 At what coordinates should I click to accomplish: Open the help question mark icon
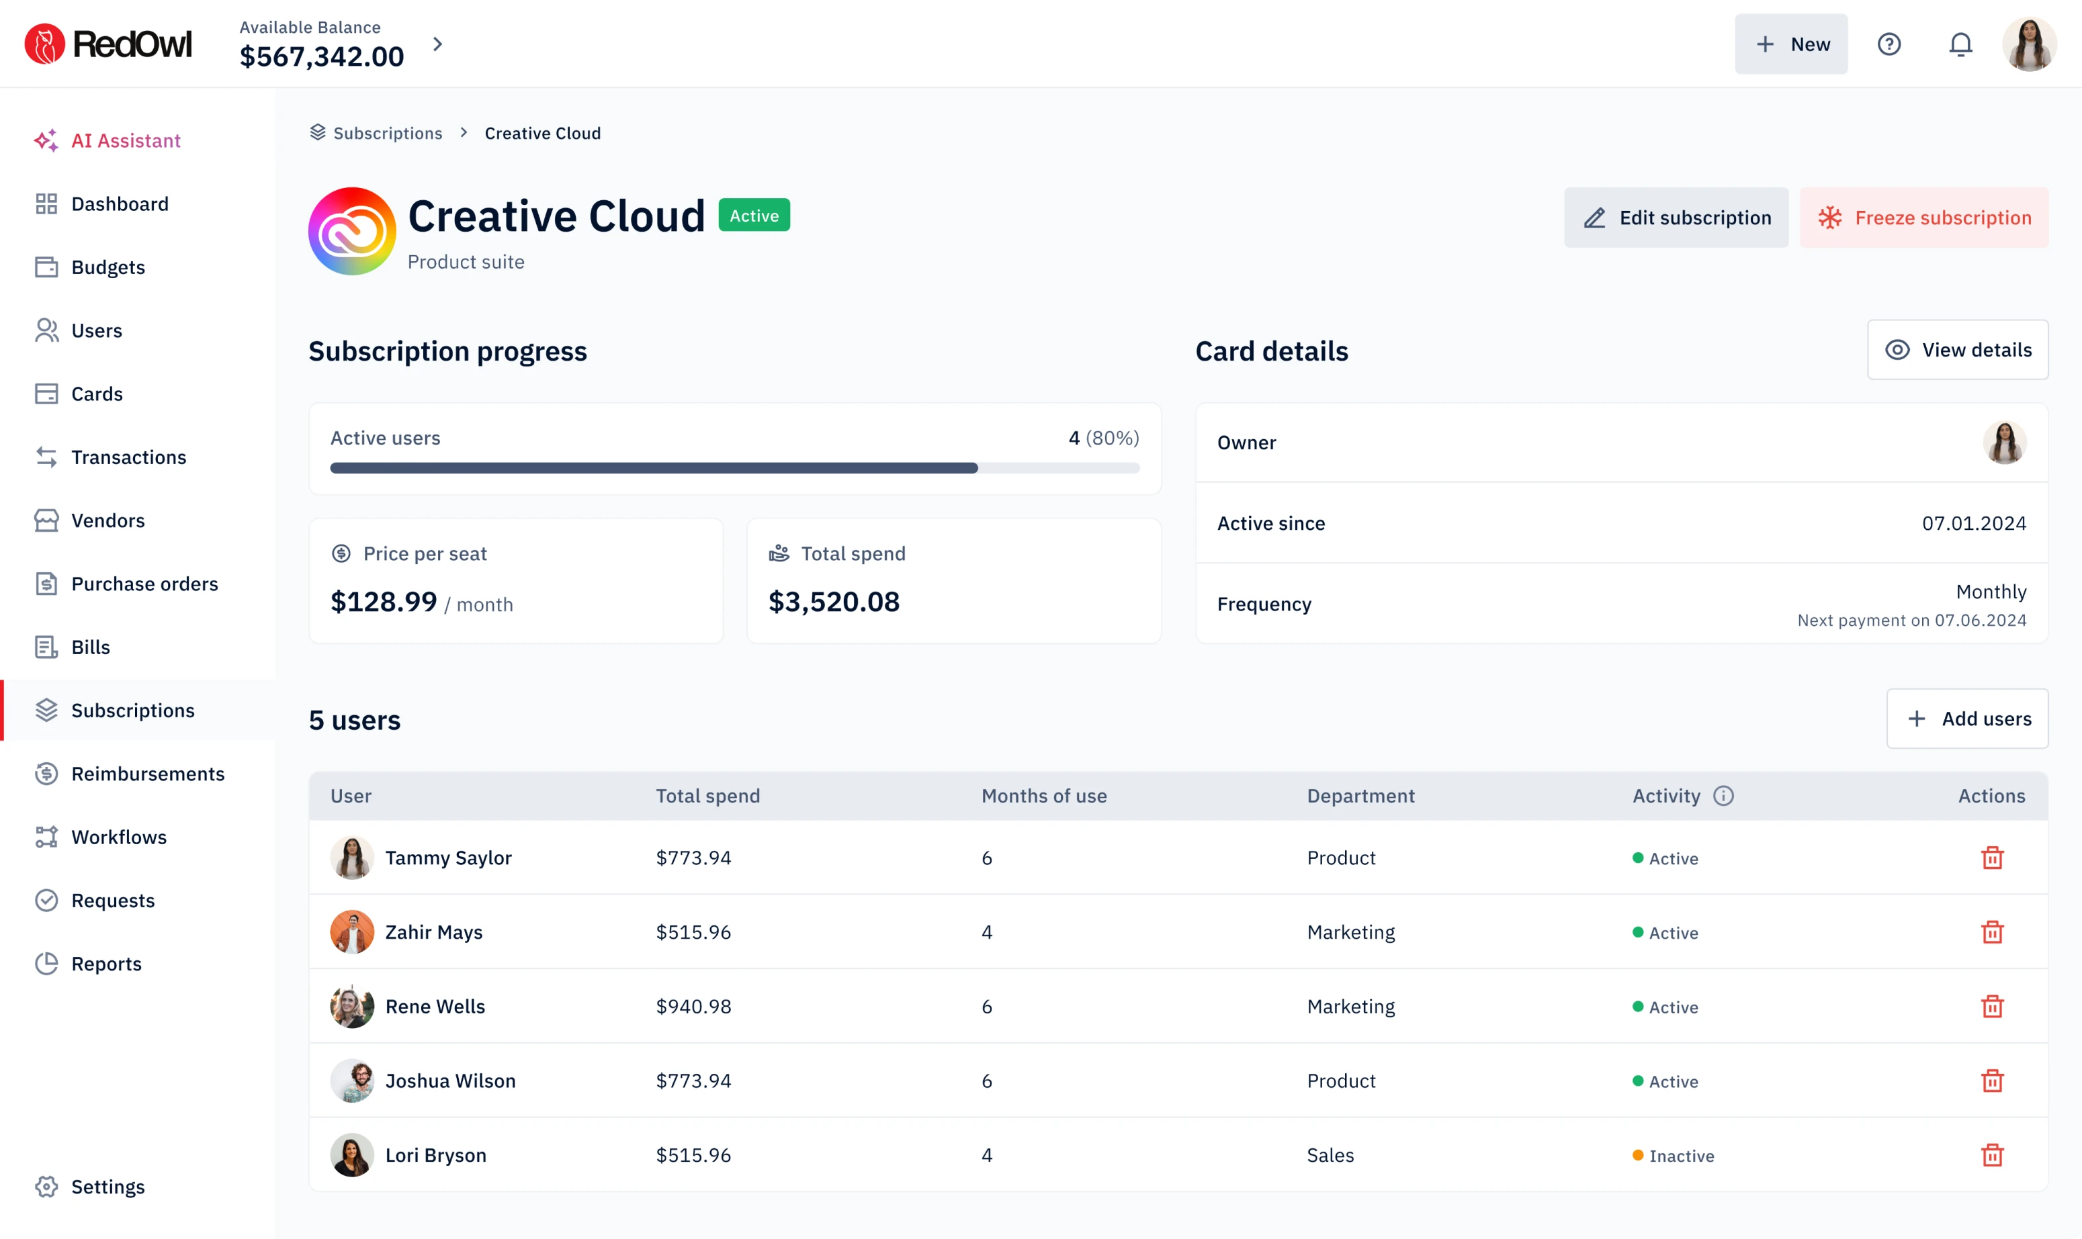pyautogui.click(x=1890, y=44)
